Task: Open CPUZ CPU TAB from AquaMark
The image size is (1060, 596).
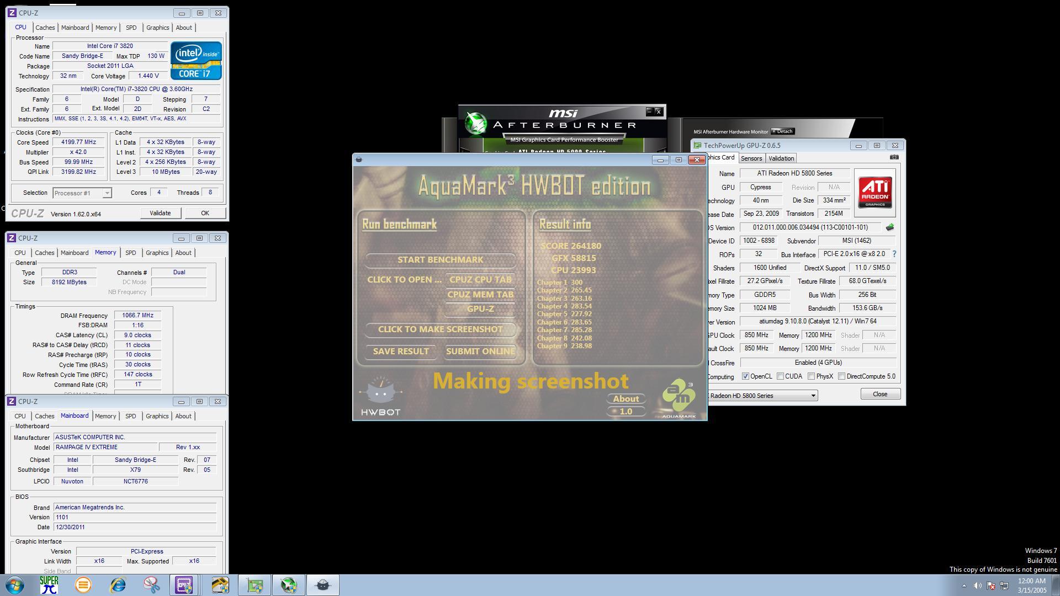Action: [480, 279]
